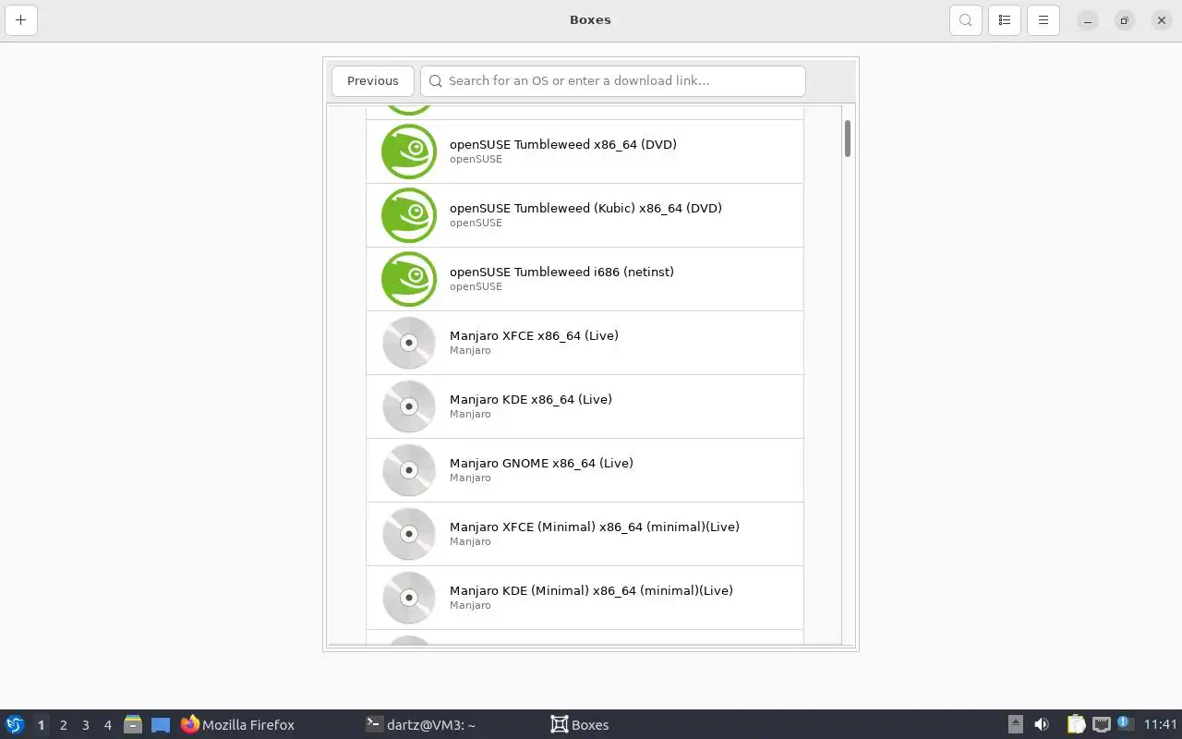Screen dimensions: 1182x739
Task: Switch to workspace 1
Action: (x=41, y=725)
